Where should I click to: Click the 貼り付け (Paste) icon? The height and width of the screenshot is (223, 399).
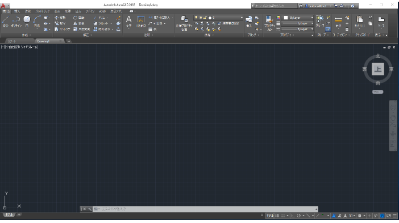click(x=359, y=22)
